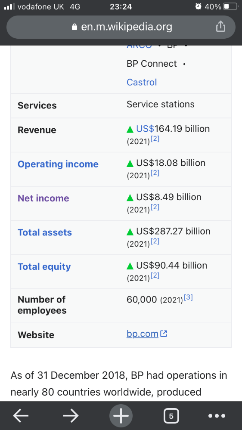Follow the Net income link
242x430 pixels.
(43, 198)
